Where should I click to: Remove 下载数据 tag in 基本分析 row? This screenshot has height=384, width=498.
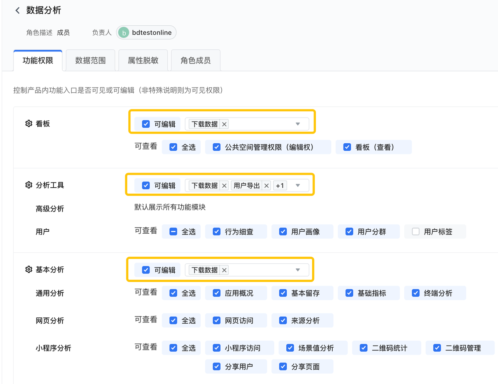(x=224, y=270)
